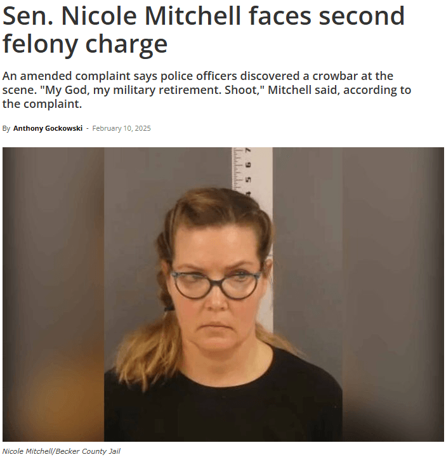Click the February 10, 2025 publish date
Viewport: 446px width, 457px height.
(x=121, y=128)
